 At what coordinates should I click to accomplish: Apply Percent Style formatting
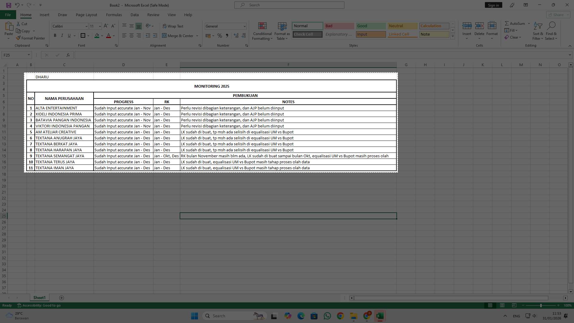(x=220, y=36)
